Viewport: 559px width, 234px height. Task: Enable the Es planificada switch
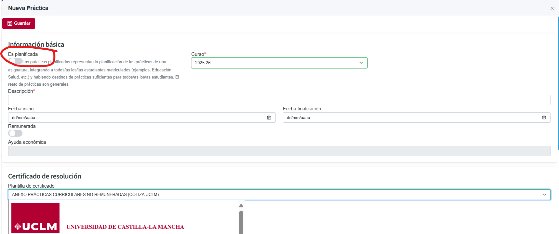[15, 61]
